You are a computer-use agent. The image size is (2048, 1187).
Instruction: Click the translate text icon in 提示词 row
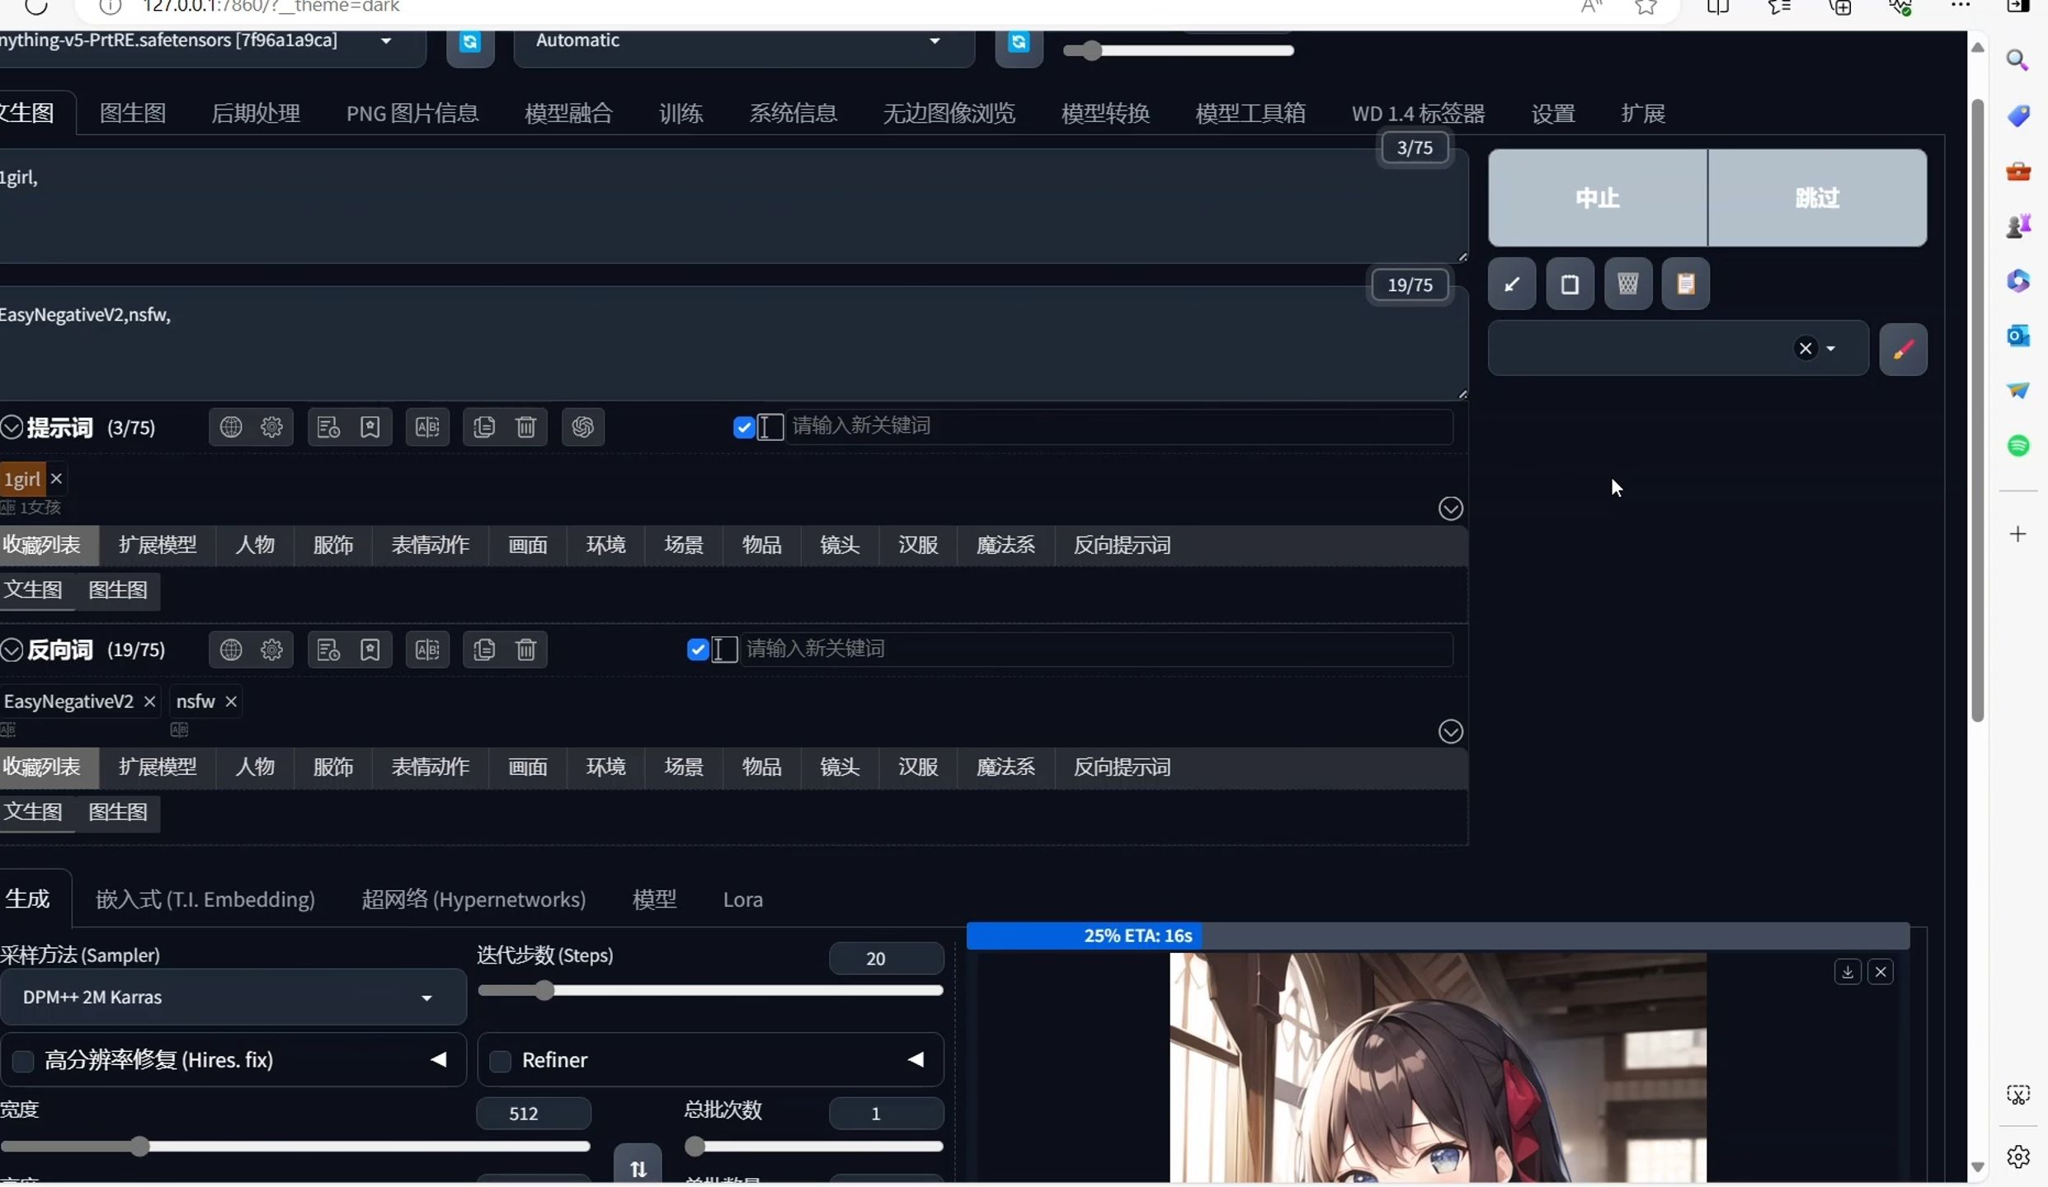coord(427,427)
